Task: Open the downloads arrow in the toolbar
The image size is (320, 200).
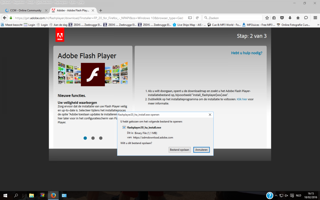Action: (290, 18)
